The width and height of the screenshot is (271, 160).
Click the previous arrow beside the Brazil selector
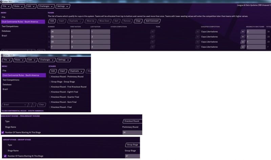pos(29,105)
